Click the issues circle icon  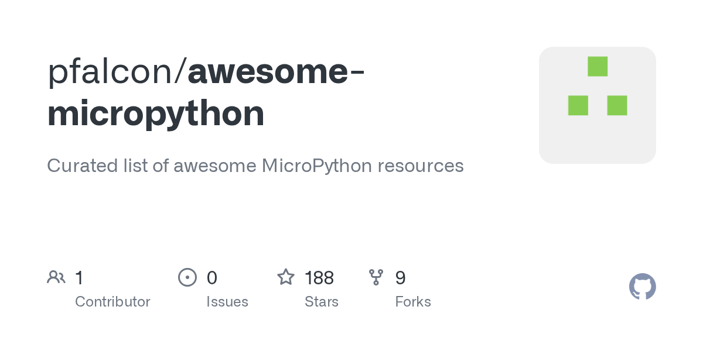click(187, 277)
